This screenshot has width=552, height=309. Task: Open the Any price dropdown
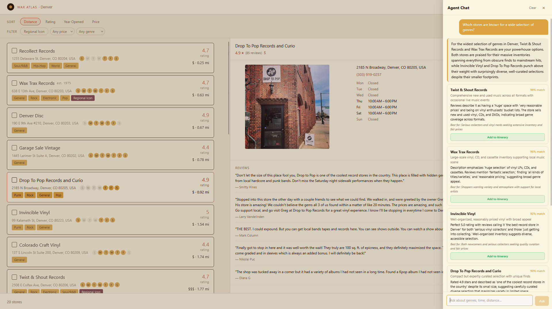click(x=62, y=32)
